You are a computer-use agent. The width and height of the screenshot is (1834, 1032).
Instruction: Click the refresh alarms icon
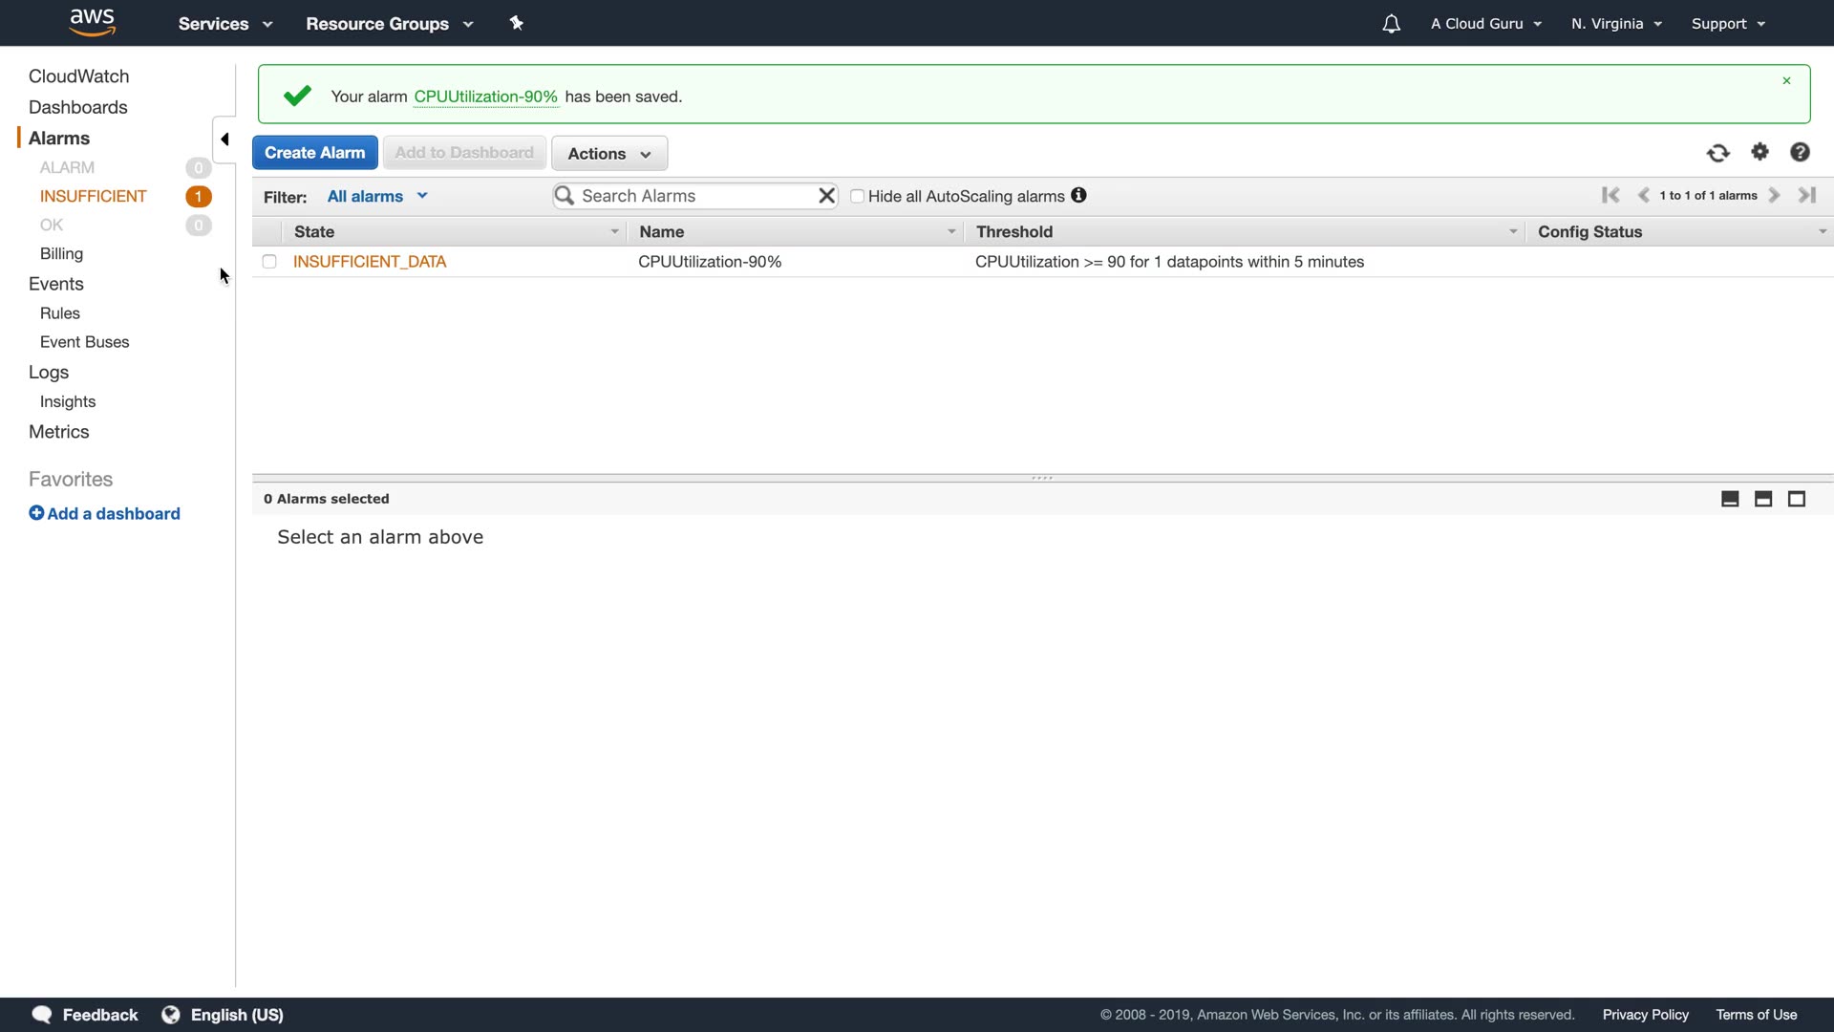[x=1717, y=153]
